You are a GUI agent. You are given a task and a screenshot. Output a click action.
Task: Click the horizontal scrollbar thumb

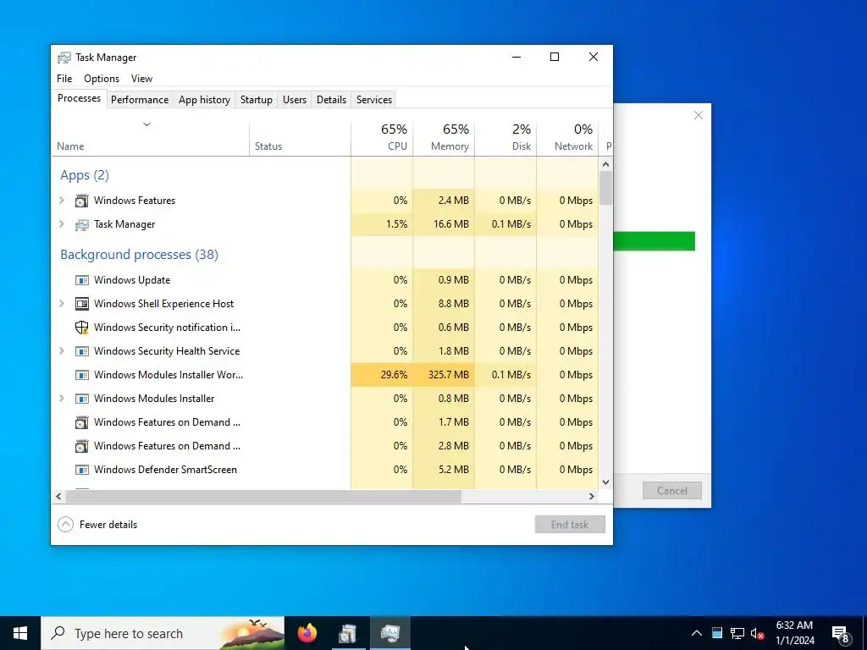coord(263,496)
